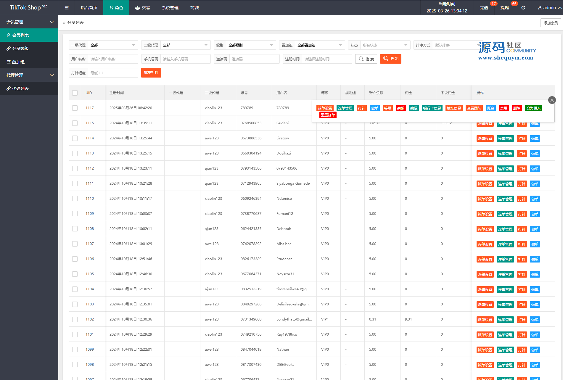
Task: Open the recharge notifications with badge 17
Action: click(484, 8)
